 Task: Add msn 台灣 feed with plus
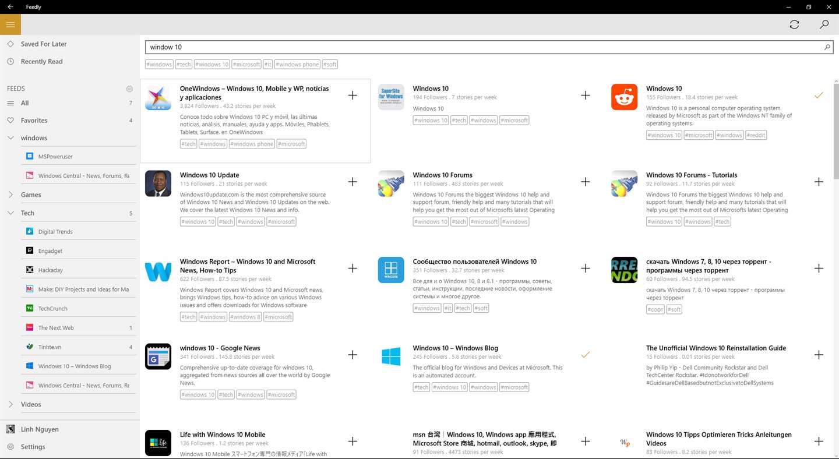(586, 442)
